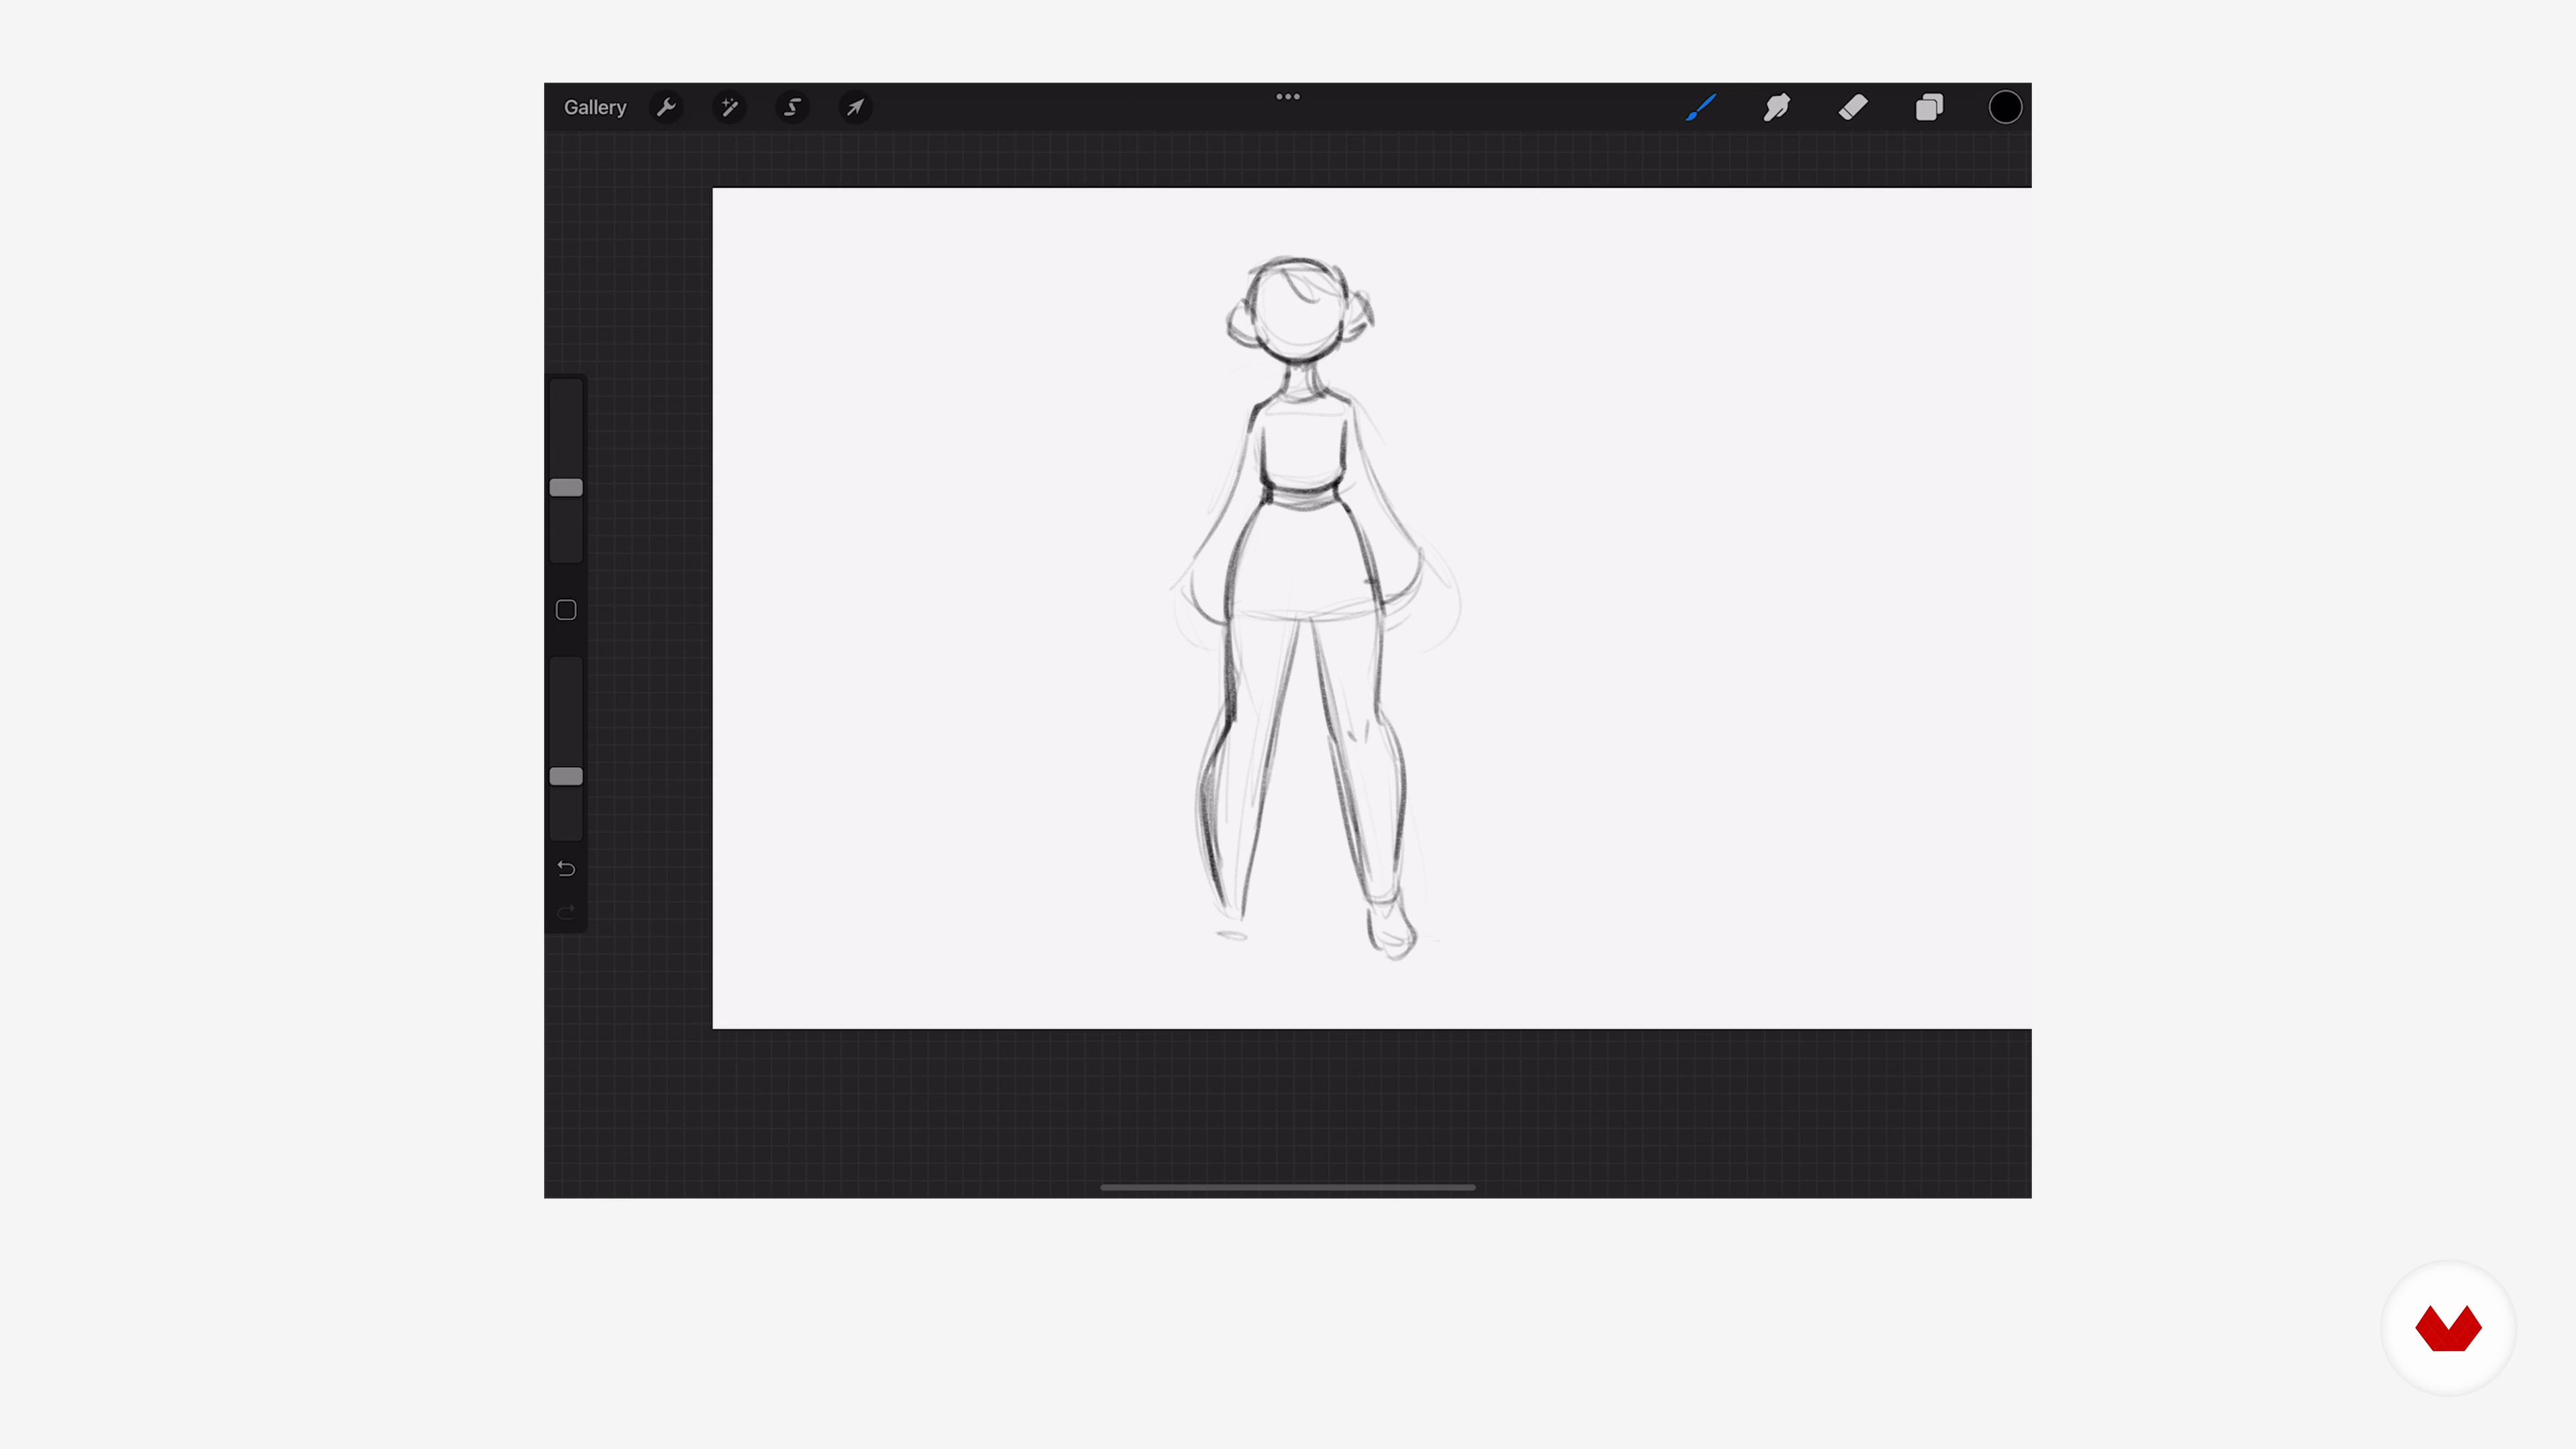The height and width of the screenshot is (1449, 2576).
Task: Select the Paint brush tool
Action: click(x=1701, y=107)
